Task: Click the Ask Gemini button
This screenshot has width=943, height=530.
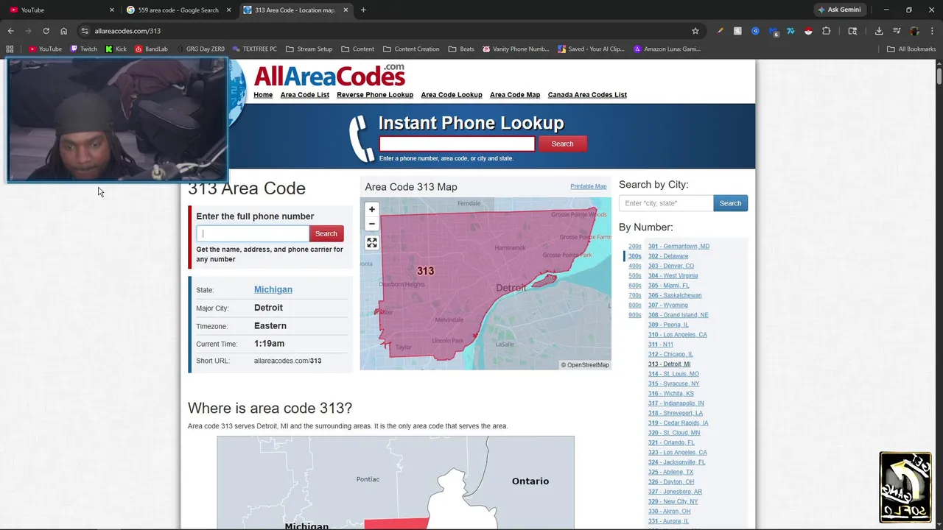Action: tap(839, 10)
